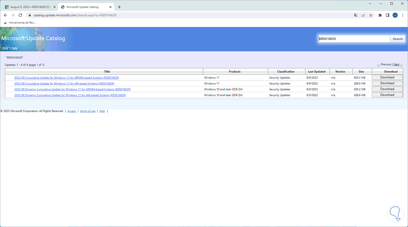This screenshot has height=227, width=408.
Task: Reload the page with the refresh icon
Action: click(x=20, y=15)
